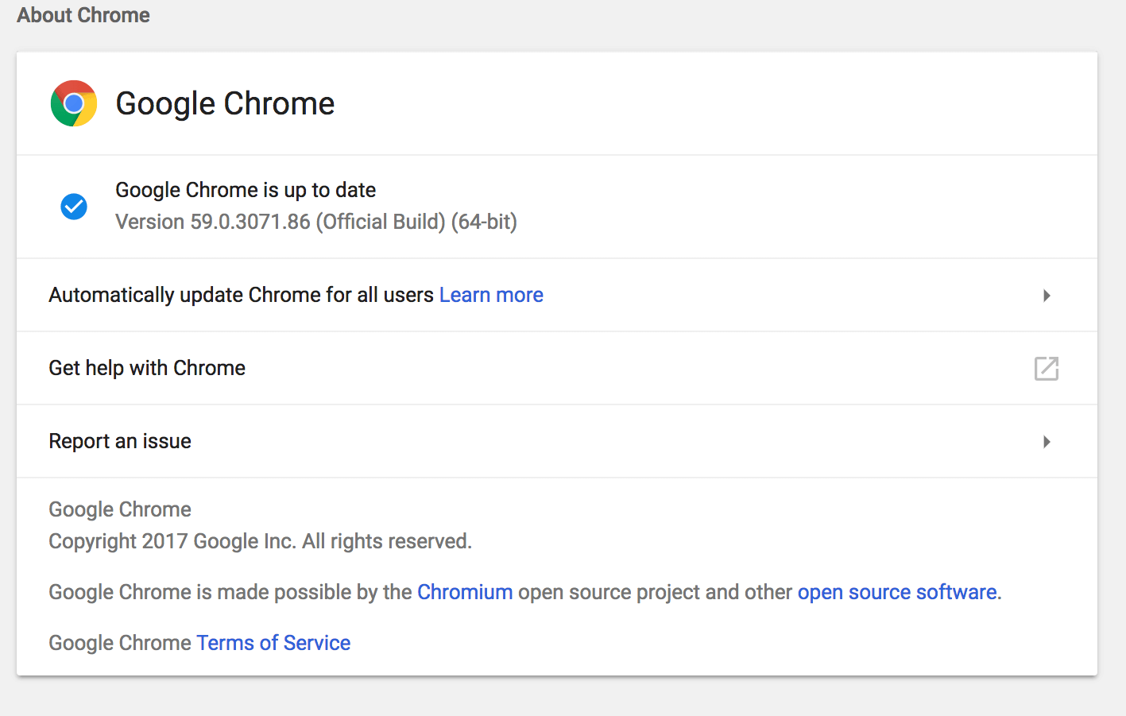Open external link icon for Get help with Chrome
Screen dimensions: 1126x716
pos(1047,368)
